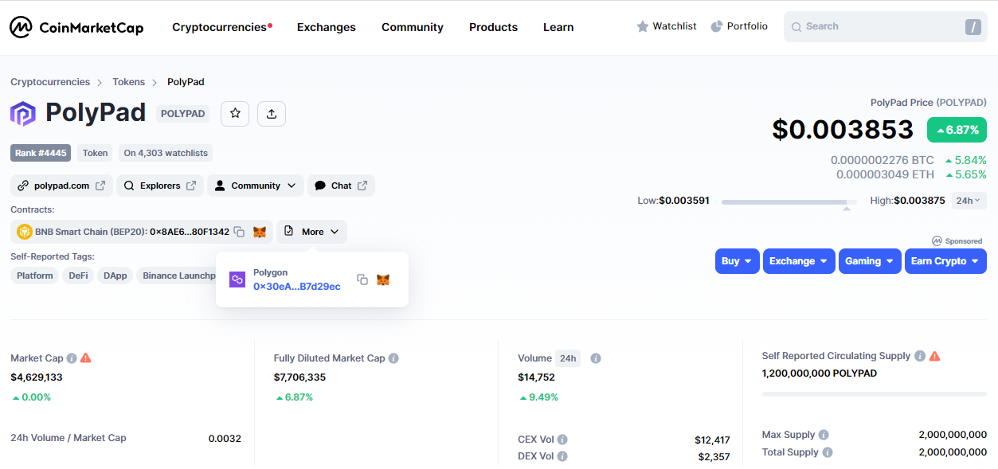Expand the Earn Crypto dropdown button

pos(945,261)
